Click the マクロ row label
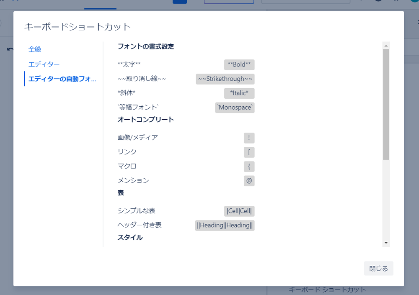The width and height of the screenshot is (419, 295). (x=127, y=166)
